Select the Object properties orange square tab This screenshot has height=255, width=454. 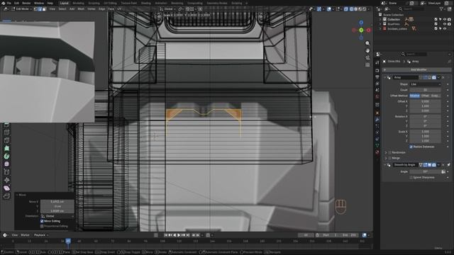click(377, 113)
